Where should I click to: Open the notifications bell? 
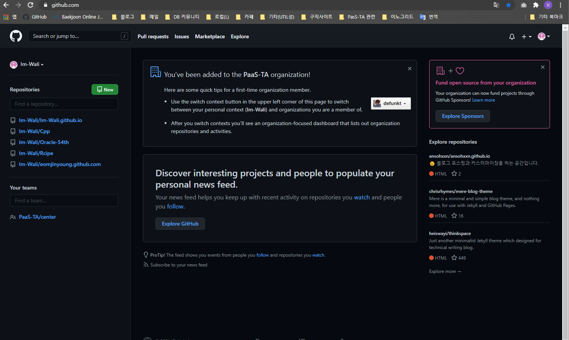coord(512,36)
